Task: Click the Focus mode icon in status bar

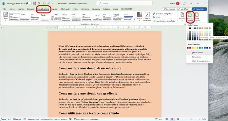Action: click(157, 119)
